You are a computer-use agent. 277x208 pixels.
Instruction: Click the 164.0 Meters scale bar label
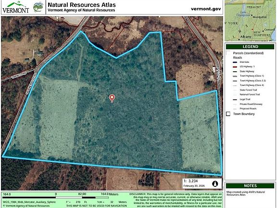(x=110, y=194)
